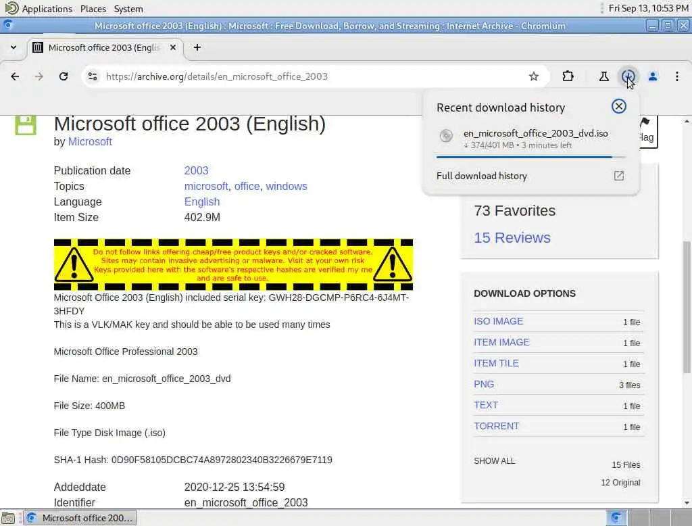
Task: Reload the archive.org page
Action: (x=64, y=76)
